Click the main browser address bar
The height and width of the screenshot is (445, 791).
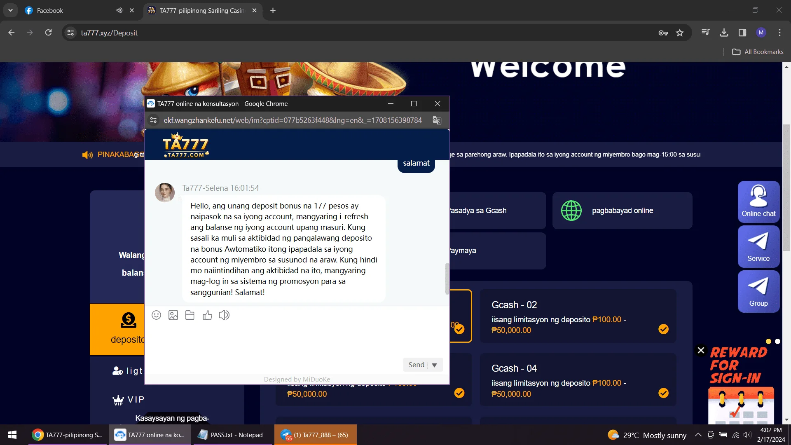[363, 33]
